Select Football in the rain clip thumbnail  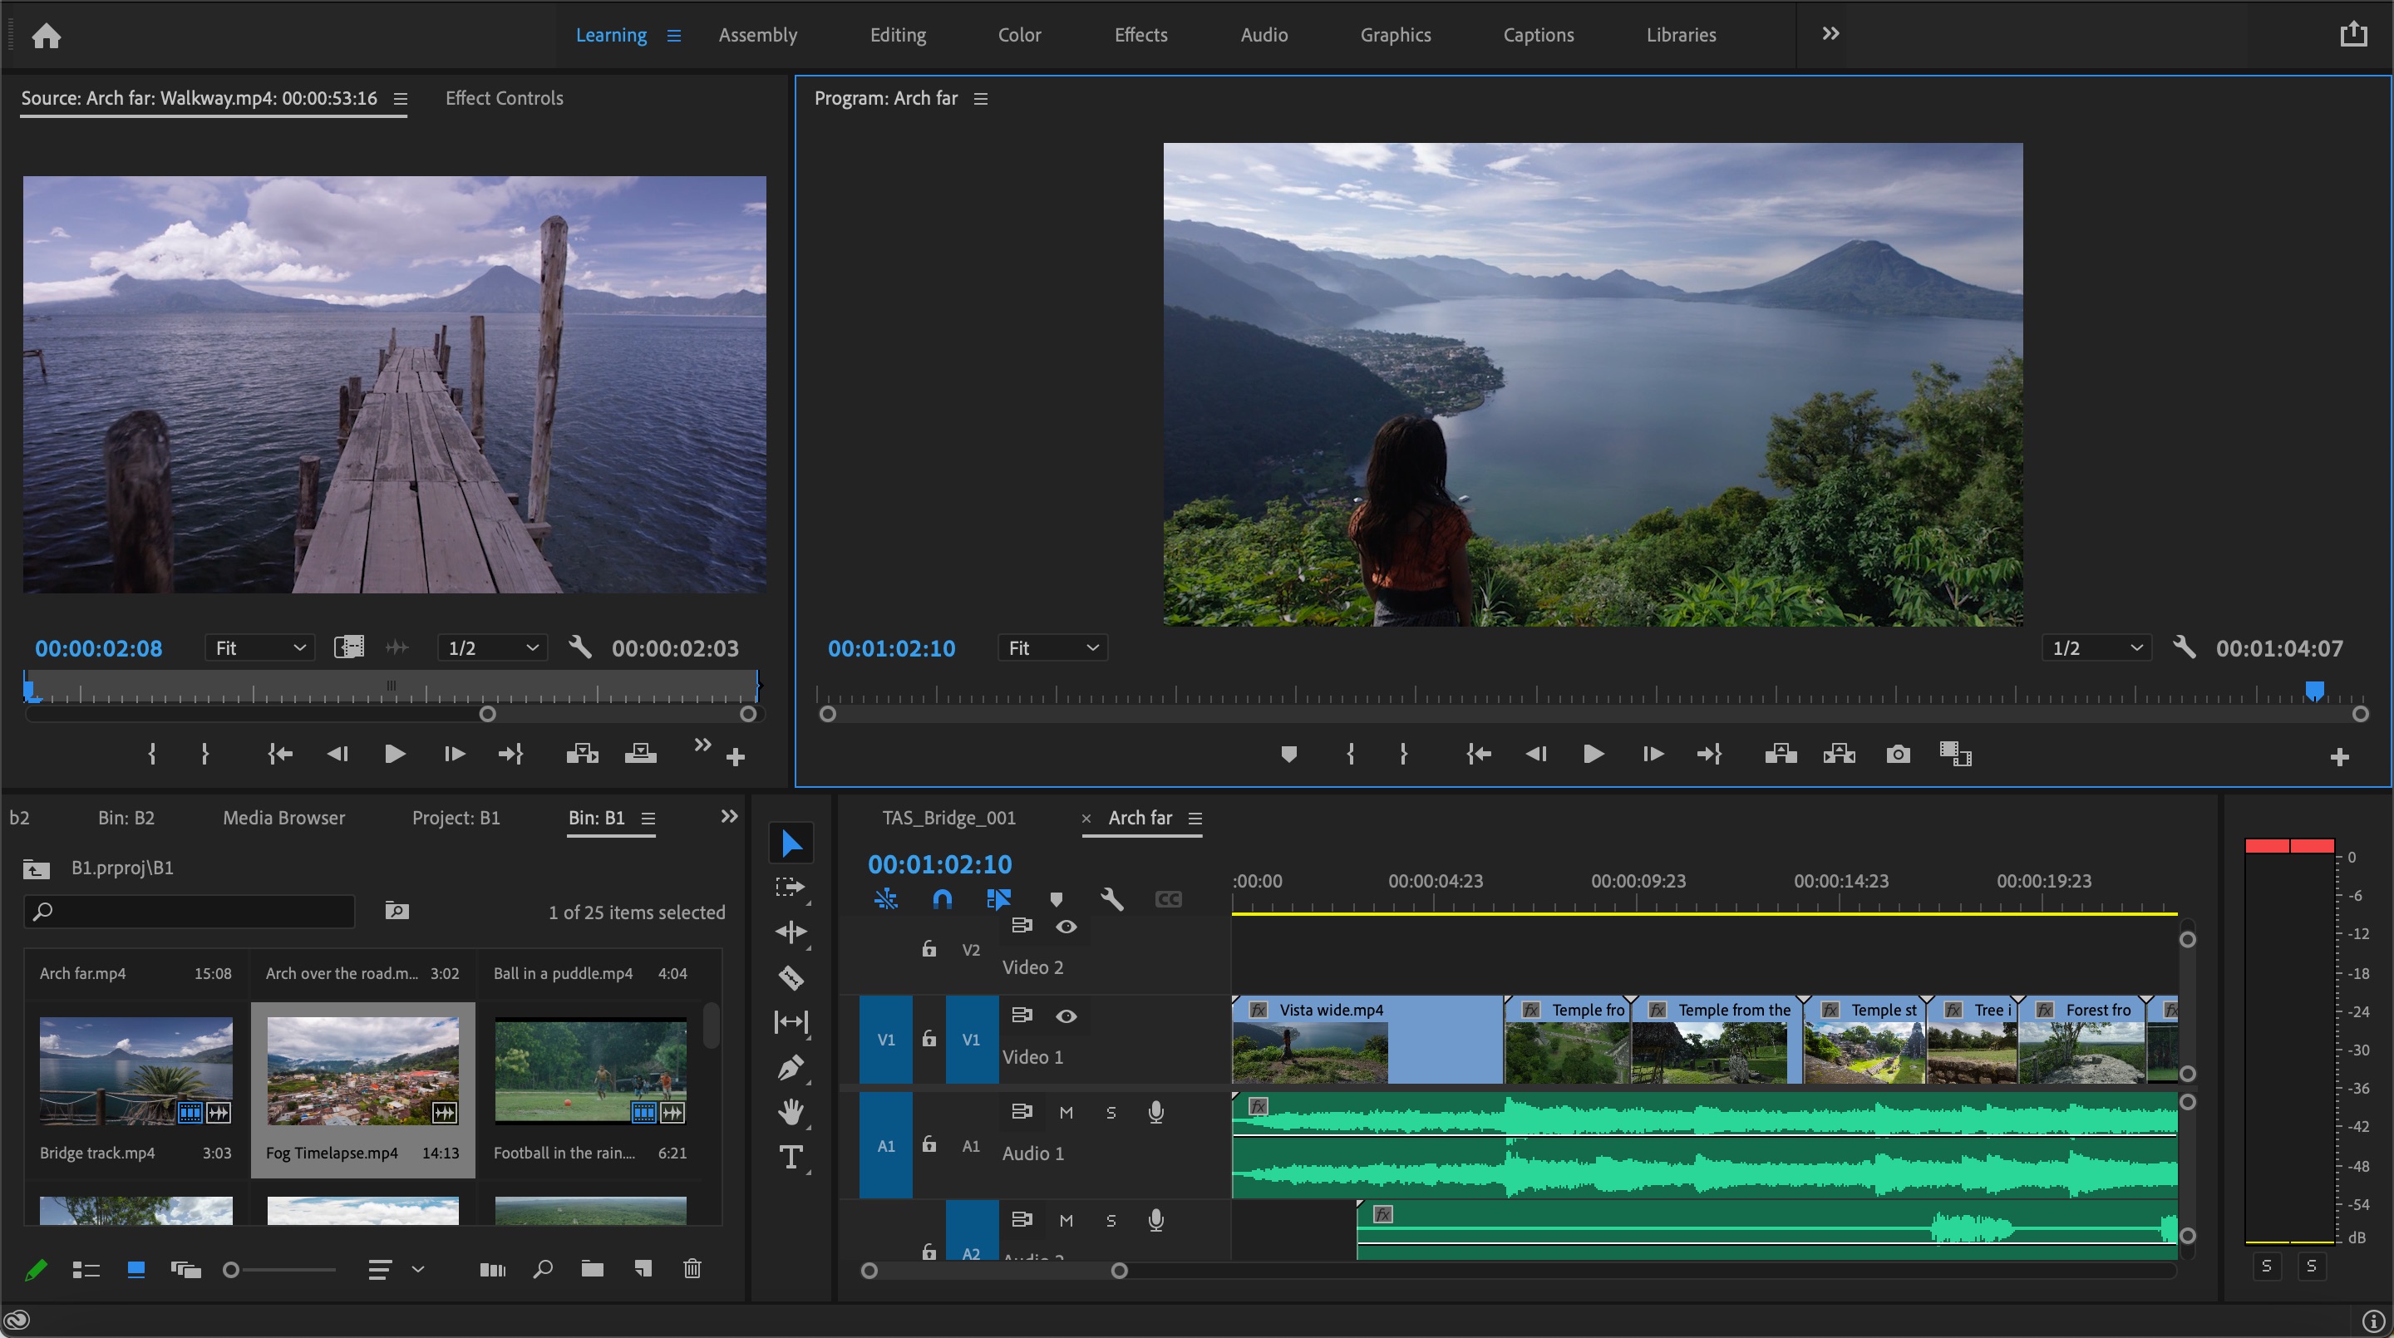pos(590,1070)
